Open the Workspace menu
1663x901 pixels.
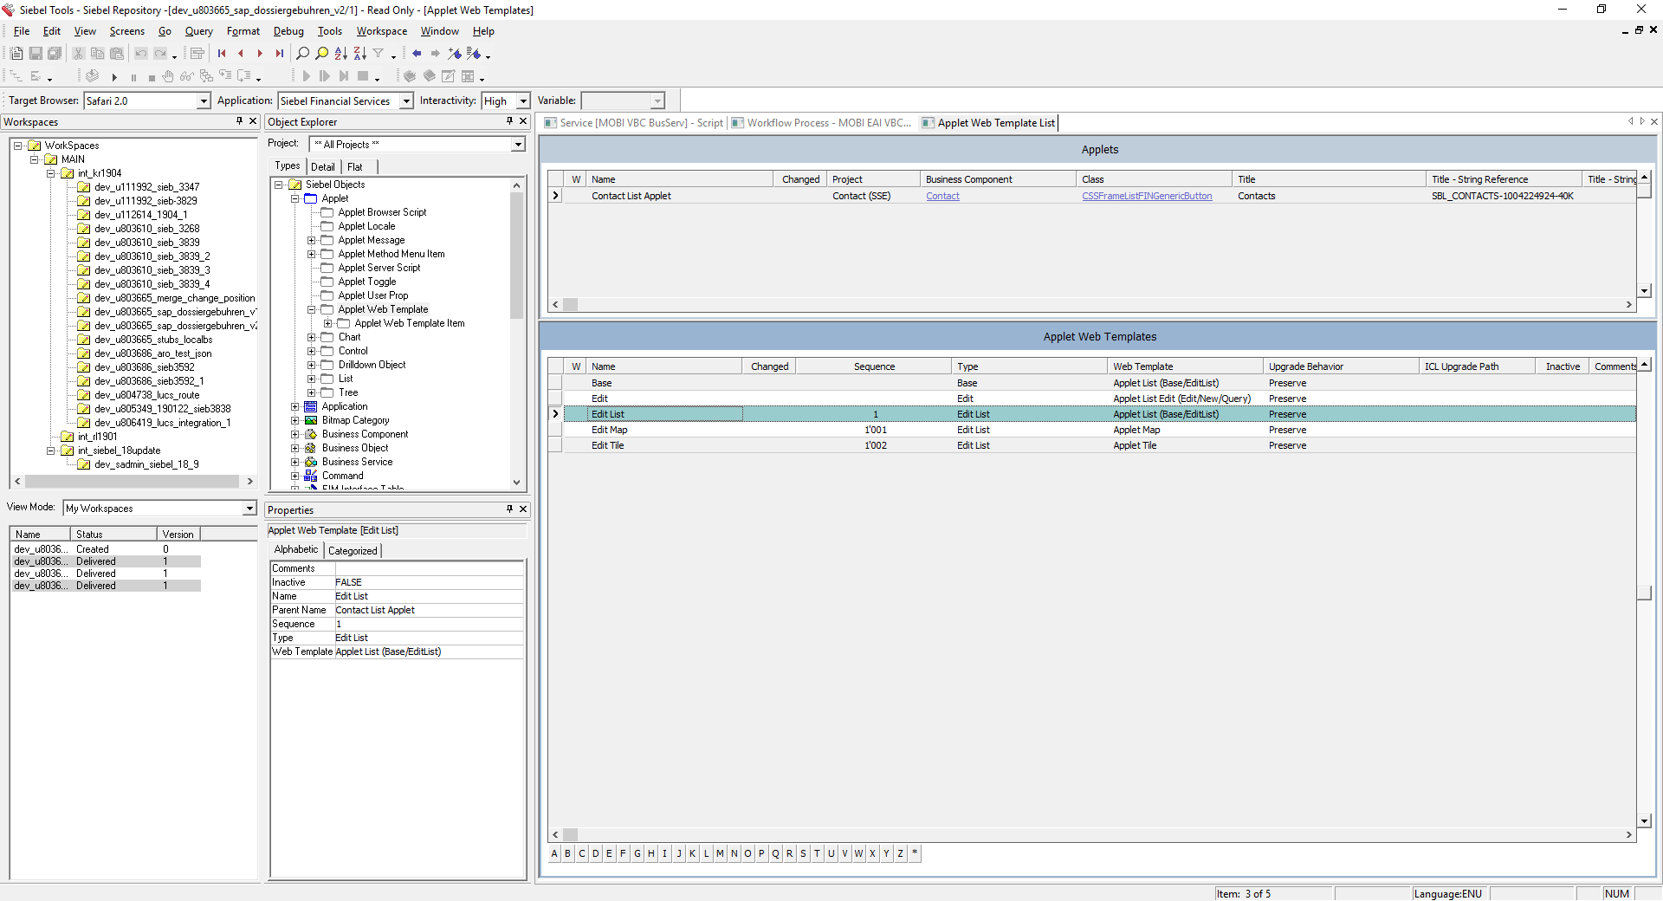pyautogui.click(x=381, y=31)
